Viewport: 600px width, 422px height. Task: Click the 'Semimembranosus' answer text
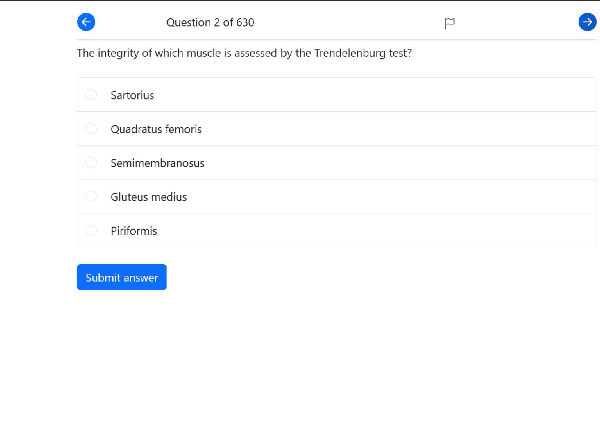(158, 163)
